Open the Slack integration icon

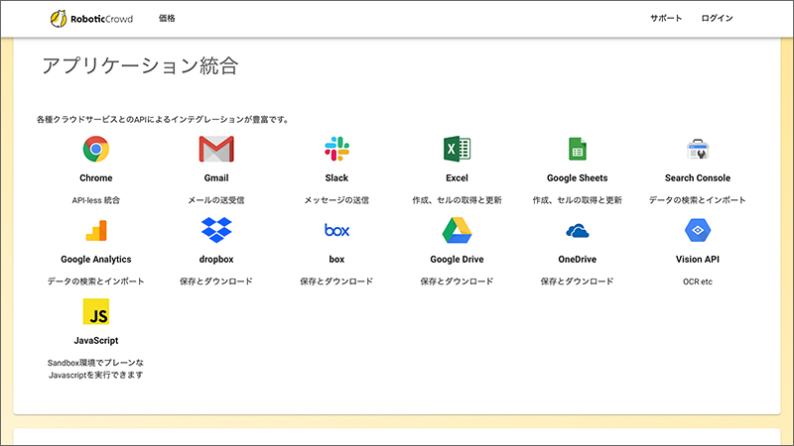click(x=336, y=149)
